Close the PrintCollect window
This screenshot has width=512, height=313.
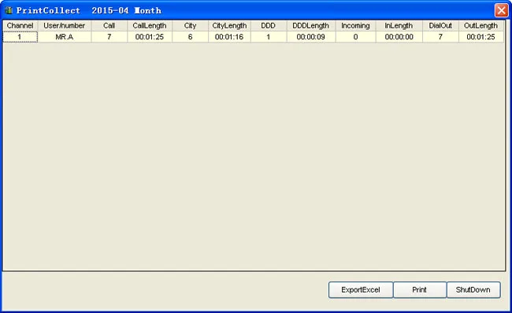(501, 10)
